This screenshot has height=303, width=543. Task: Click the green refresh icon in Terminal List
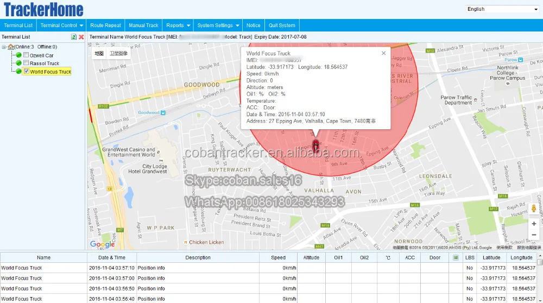point(74,37)
